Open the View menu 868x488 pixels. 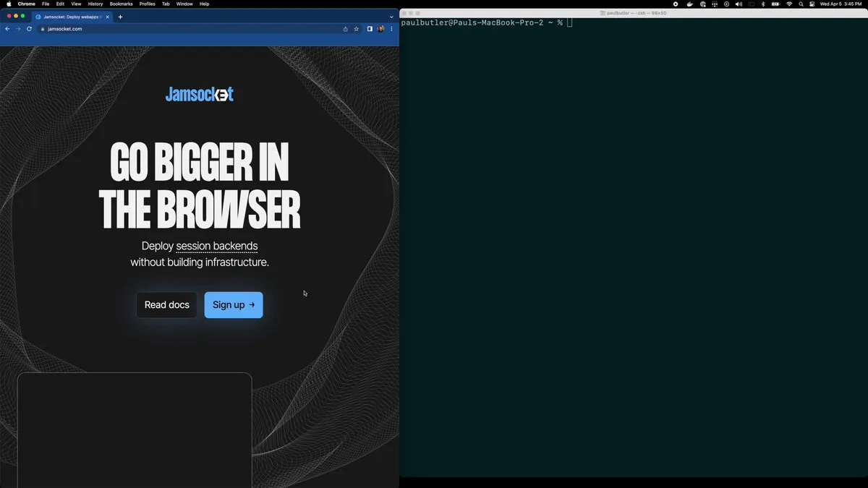(x=76, y=4)
